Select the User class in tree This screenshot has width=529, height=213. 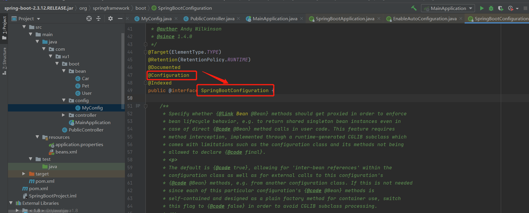[83, 93]
